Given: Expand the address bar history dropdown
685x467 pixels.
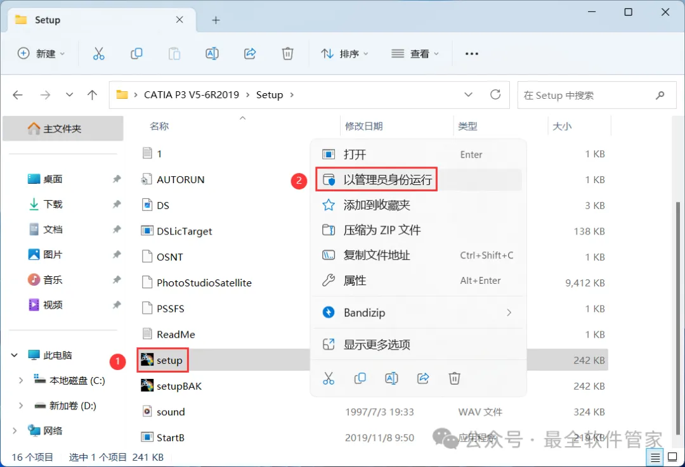Looking at the screenshot, I should click(468, 94).
